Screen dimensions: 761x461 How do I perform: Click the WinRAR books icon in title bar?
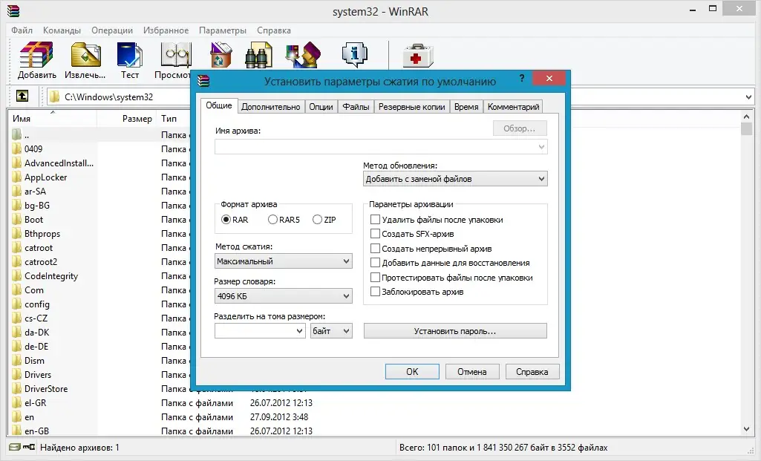click(x=13, y=10)
